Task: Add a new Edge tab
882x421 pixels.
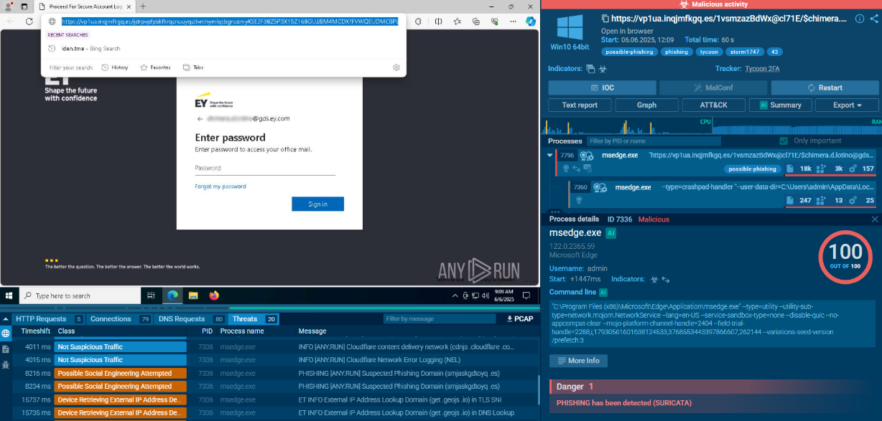Action: (143, 6)
